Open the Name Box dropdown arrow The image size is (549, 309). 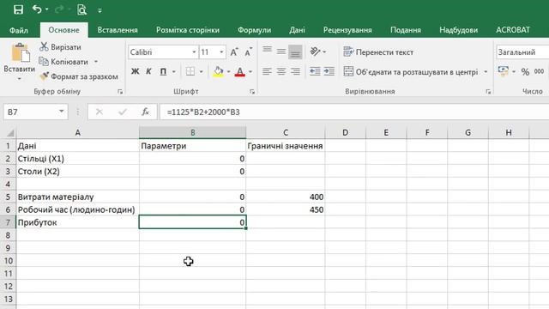(61, 112)
